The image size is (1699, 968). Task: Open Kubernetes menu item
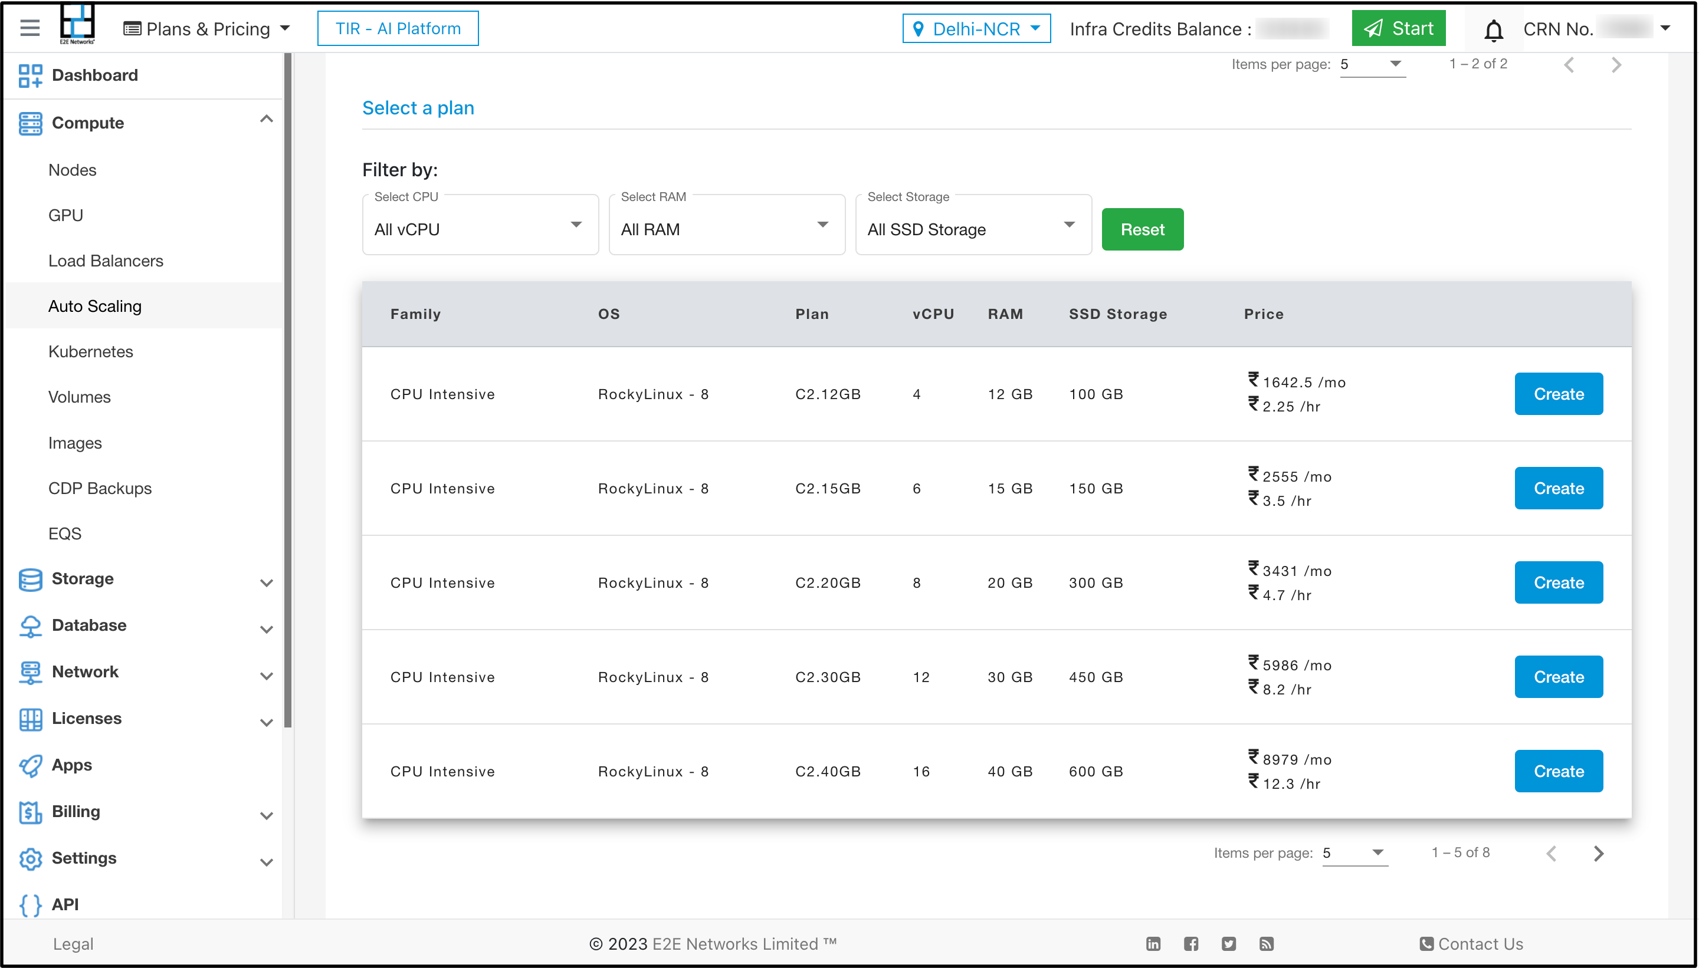90,352
